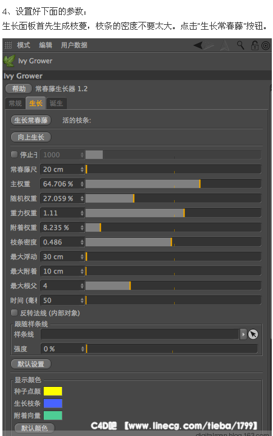Click the 枝条密度 value spinner arrows

point(82,242)
